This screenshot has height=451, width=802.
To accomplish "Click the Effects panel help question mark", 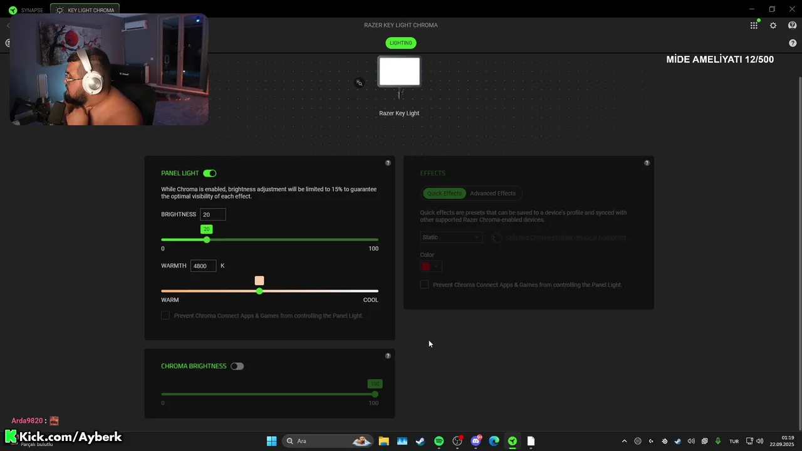I will tap(647, 163).
